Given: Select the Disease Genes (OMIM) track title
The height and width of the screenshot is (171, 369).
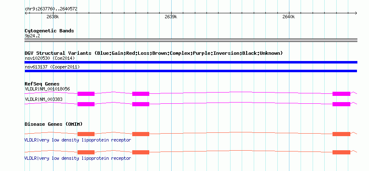Looking at the screenshot, I should click(x=53, y=124).
